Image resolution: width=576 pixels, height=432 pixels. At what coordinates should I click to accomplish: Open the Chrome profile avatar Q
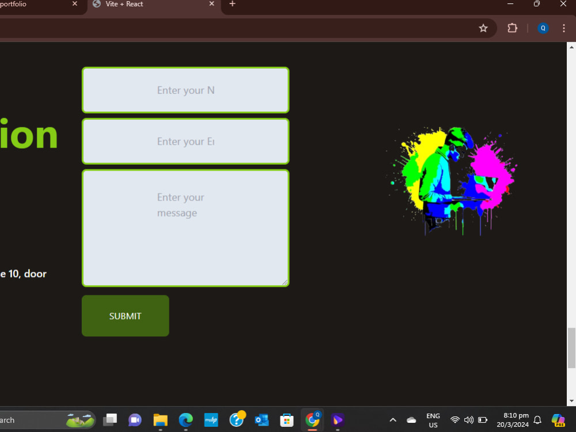click(543, 28)
